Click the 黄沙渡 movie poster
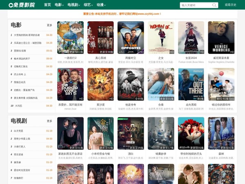The image size is (245, 184). point(100,84)
